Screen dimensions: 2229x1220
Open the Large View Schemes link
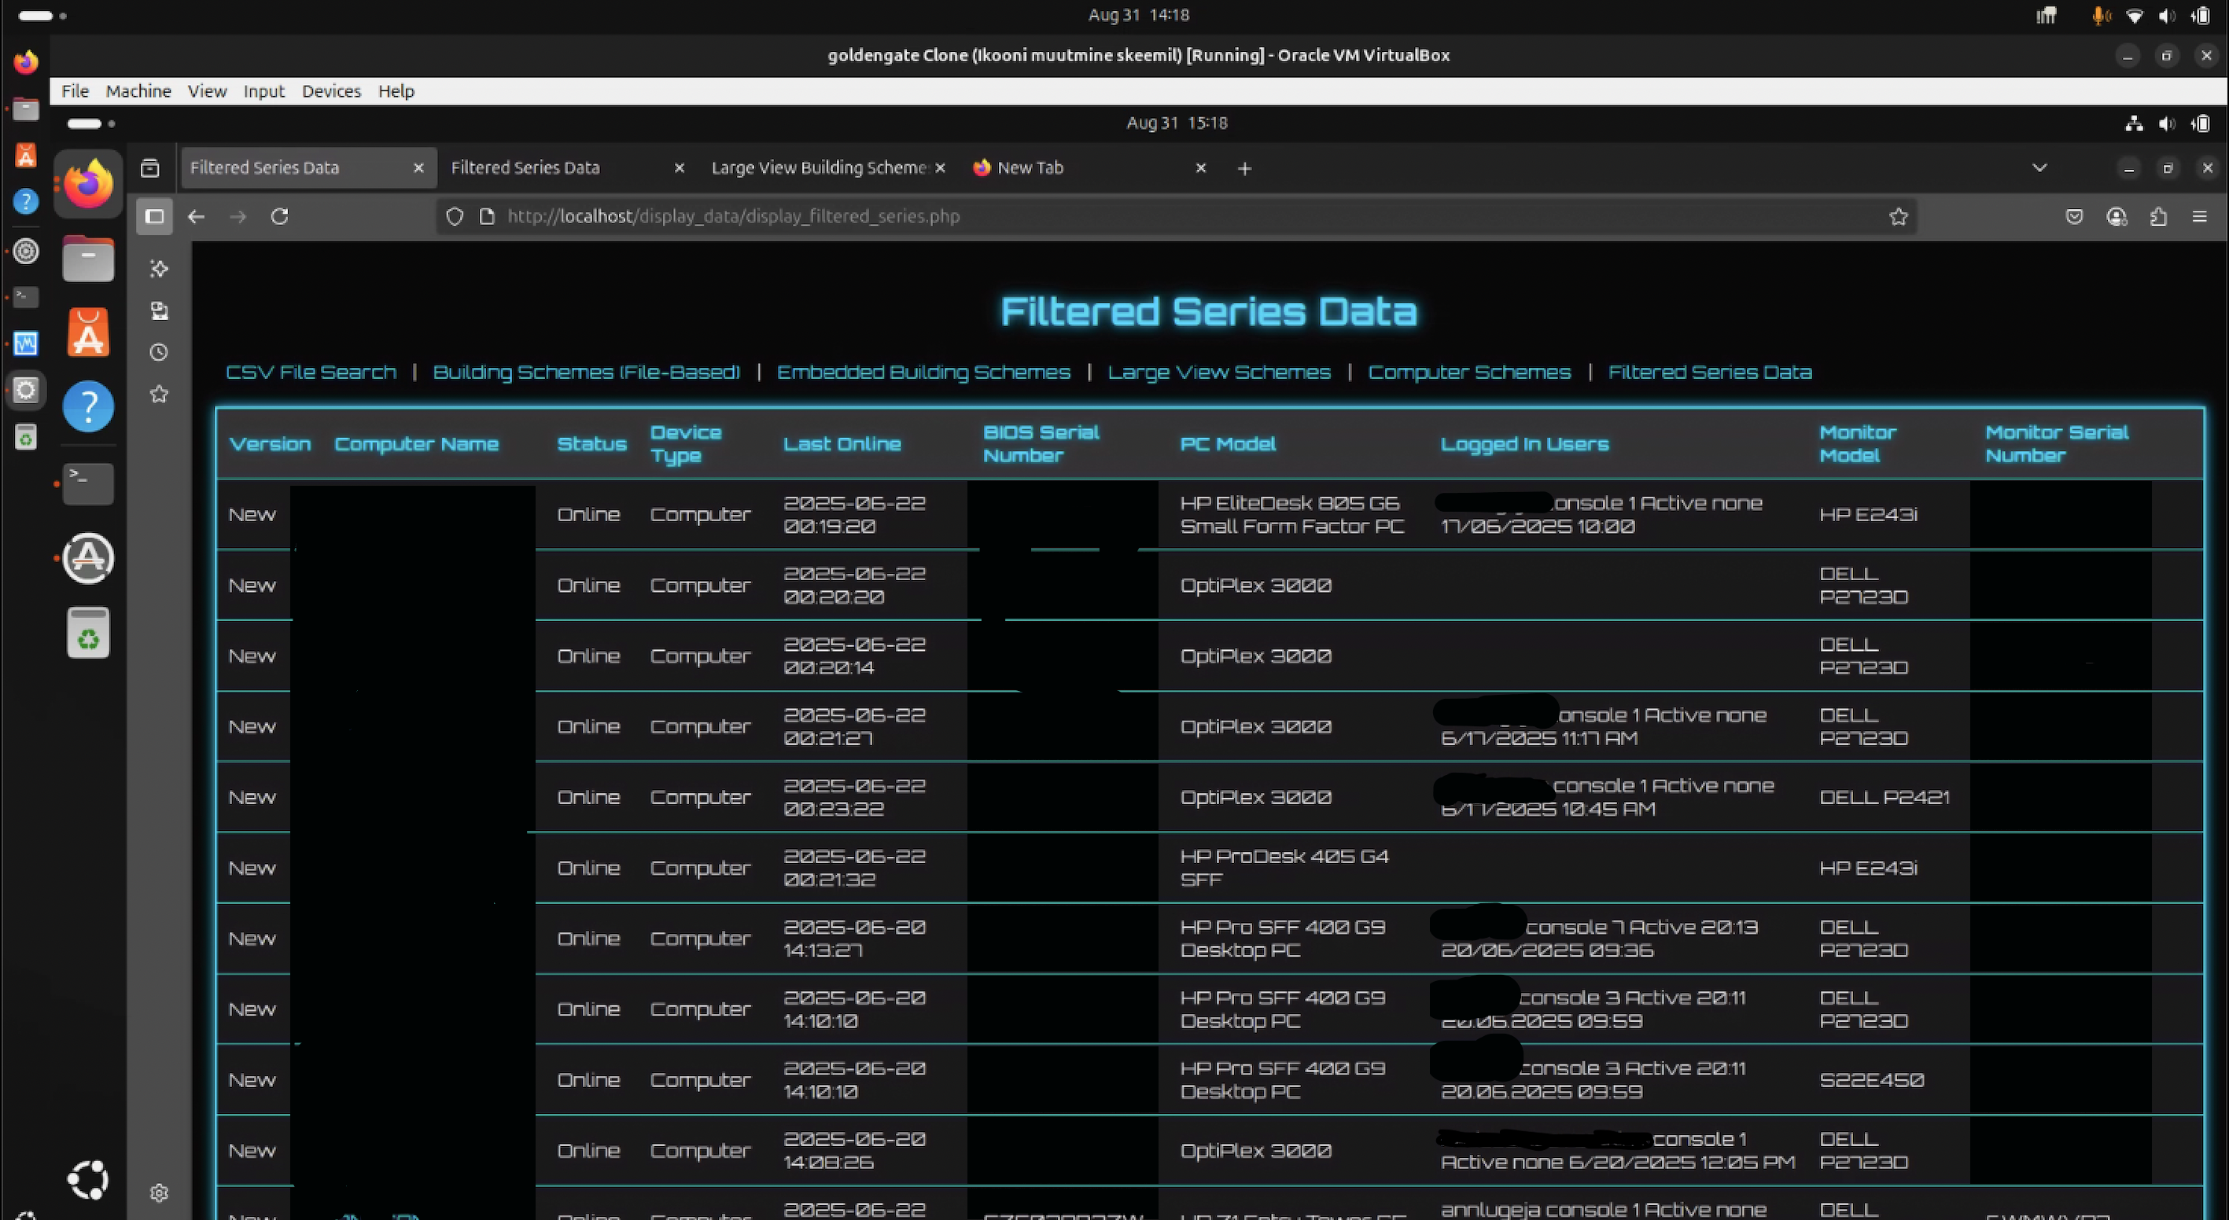click(1219, 372)
